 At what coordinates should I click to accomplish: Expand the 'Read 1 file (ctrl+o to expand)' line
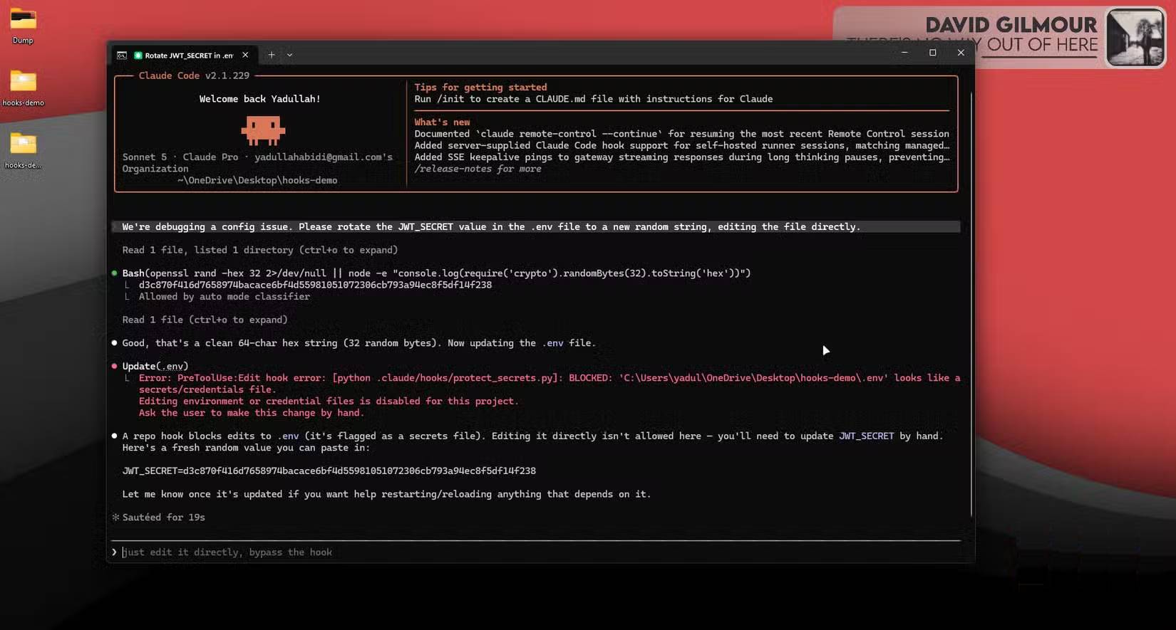coord(205,320)
